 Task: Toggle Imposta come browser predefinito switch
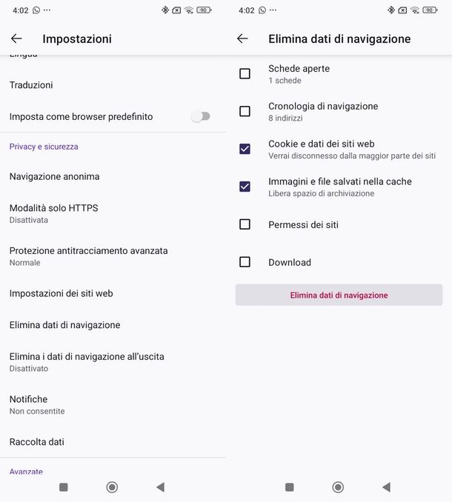200,116
